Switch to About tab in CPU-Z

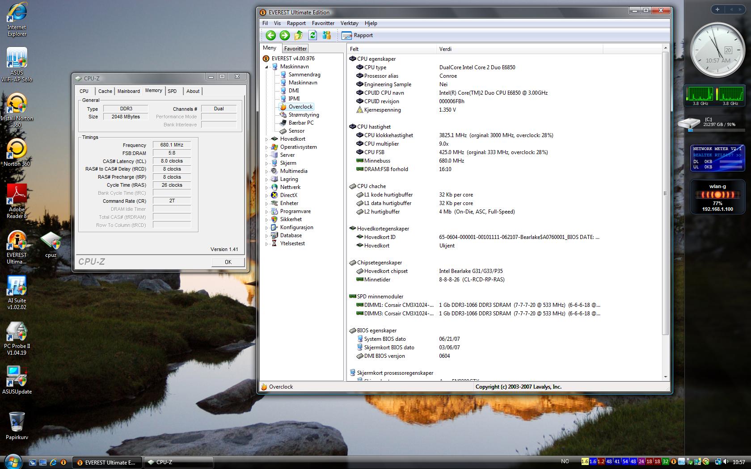pyautogui.click(x=193, y=91)
